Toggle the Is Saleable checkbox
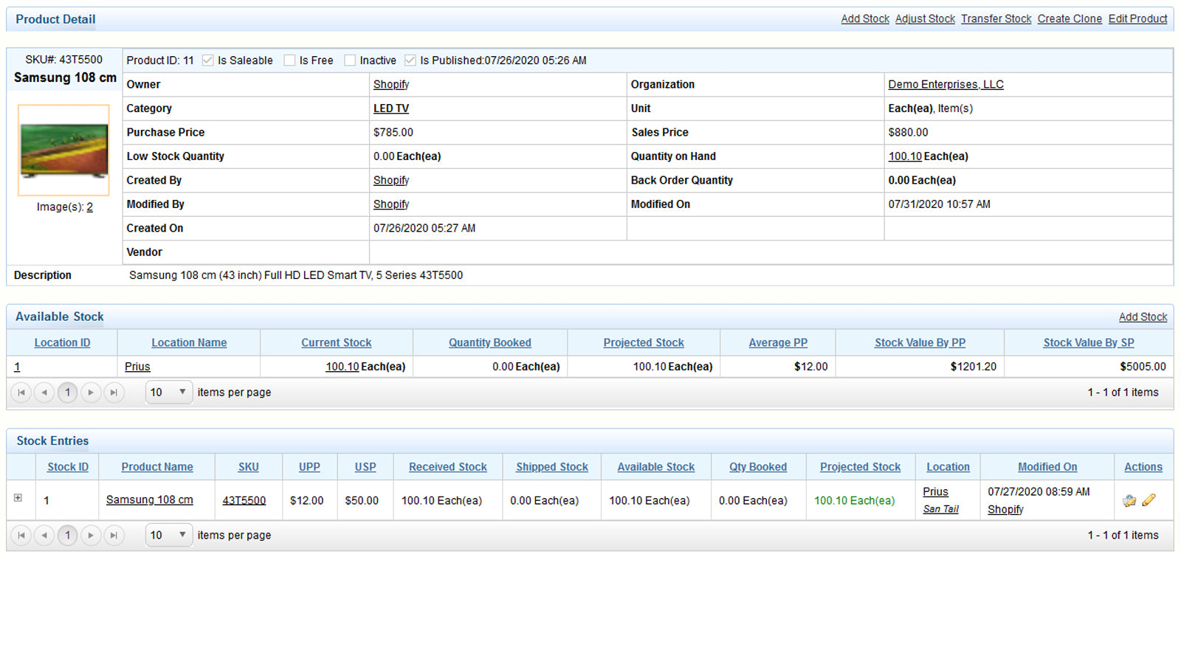The width and height of the screenshot is (1181, 664). coord(208,60)
